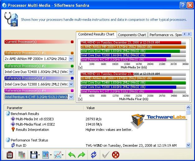
Task: Open the line graph icon's dropdown arrow
Action: click(x=63, y=155)
